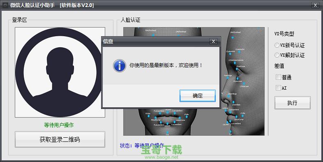Click the green 等待用户操作 status text
323x162 pixels.
(x=59, y=125)
